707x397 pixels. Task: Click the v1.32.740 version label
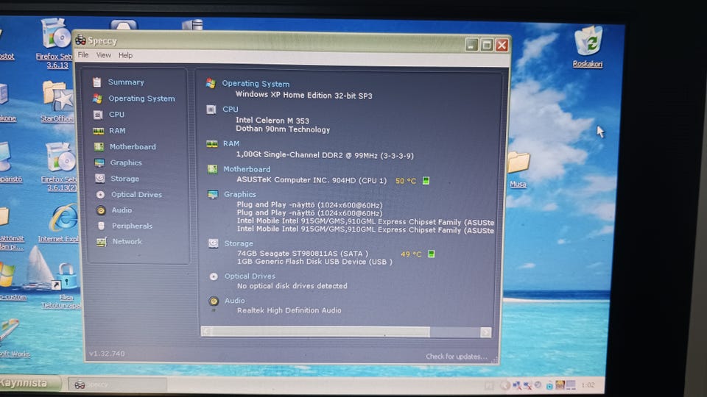pyautogui.click(x=107, y=354)
